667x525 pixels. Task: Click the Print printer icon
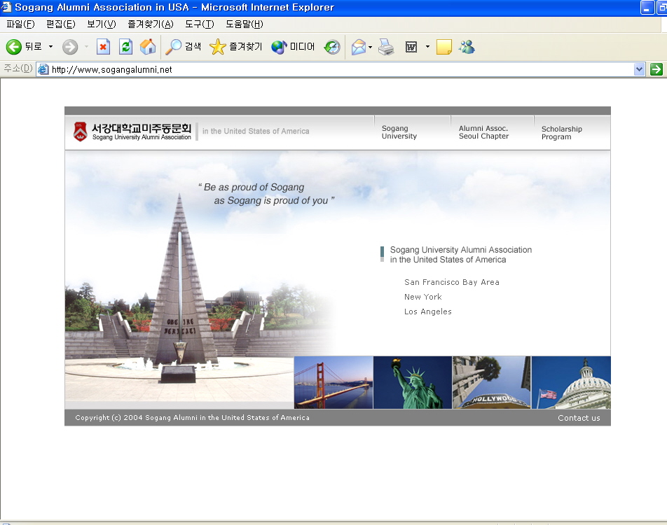[x=386, y=47]
